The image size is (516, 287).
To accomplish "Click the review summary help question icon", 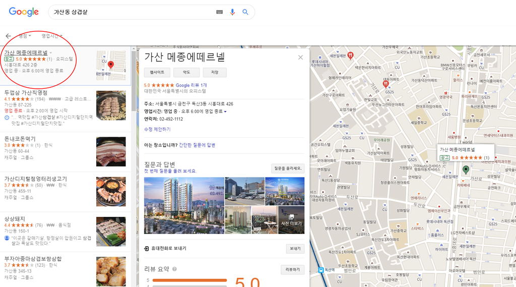I will [x=174, y=269].
